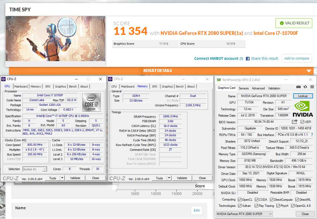Click the NVIDIA logo in GPU-Z

[303, 109]
